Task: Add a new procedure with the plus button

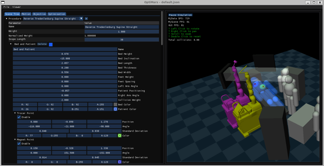Action: (x=86, y=19)
